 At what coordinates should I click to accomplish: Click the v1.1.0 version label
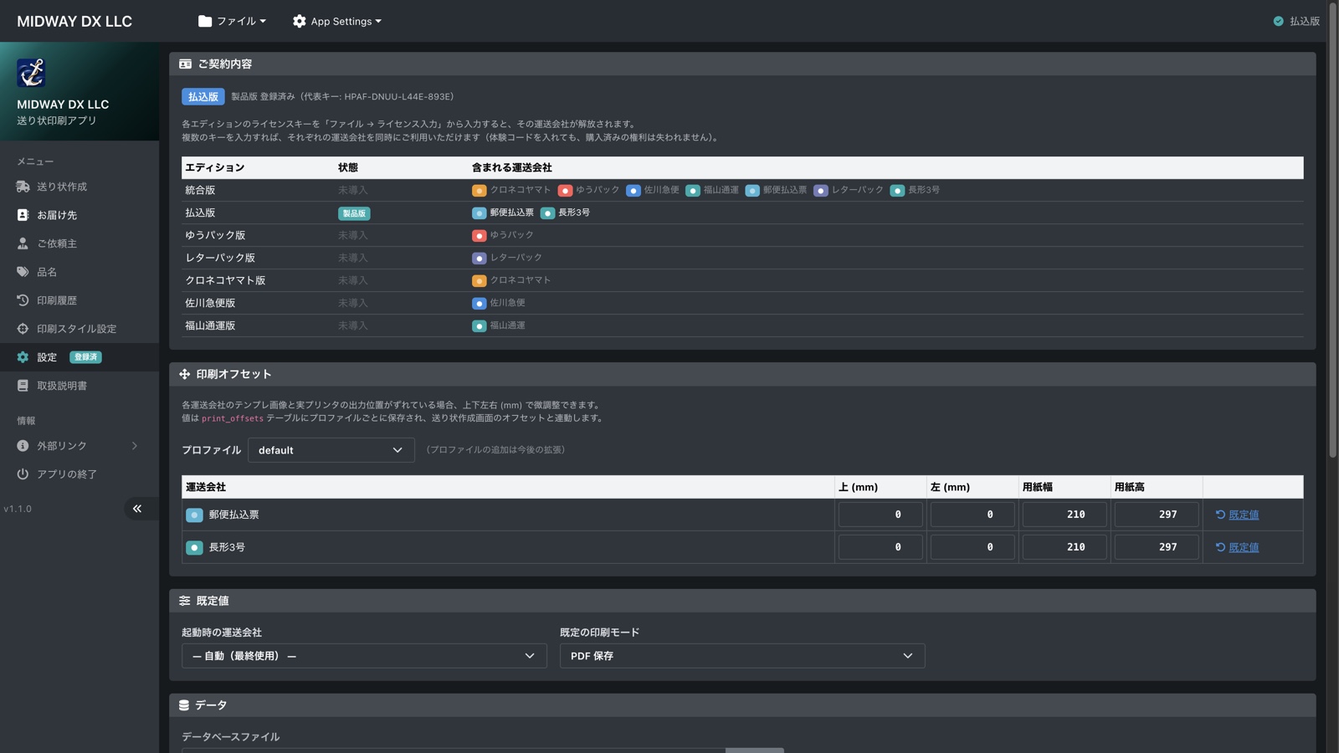(x=18, y=509)
